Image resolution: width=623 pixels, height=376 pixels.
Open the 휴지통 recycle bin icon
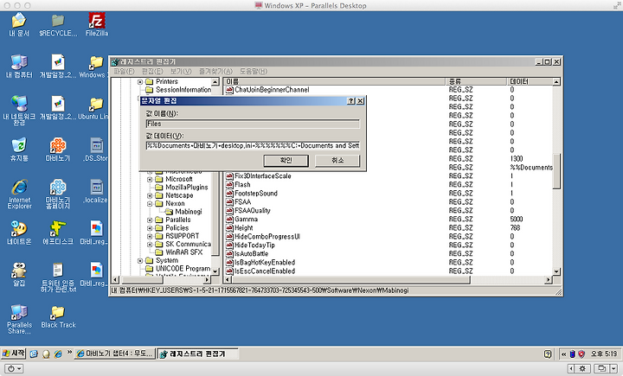click(x=19, y=150)
